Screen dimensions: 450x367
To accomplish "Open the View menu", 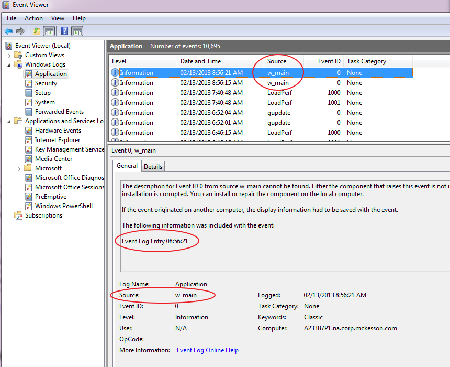I will point(58,18).
